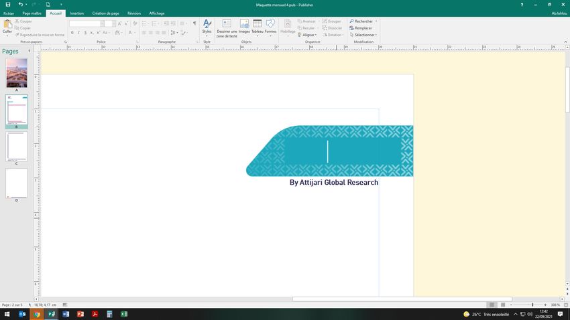Screen dimensions: 570x320
Task: Open the Aligner dropdown
Action: click(308, 35)
